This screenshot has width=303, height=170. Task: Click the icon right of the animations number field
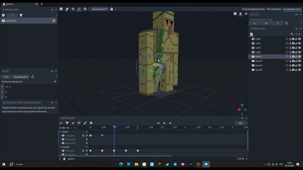[x=21, y=15]
